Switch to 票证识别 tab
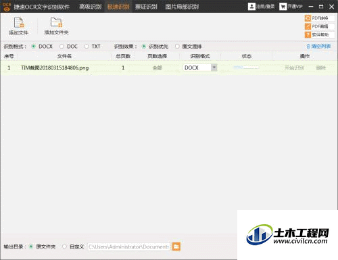The image size is (338, 260). pyautogui.click(x=146, y=7)
